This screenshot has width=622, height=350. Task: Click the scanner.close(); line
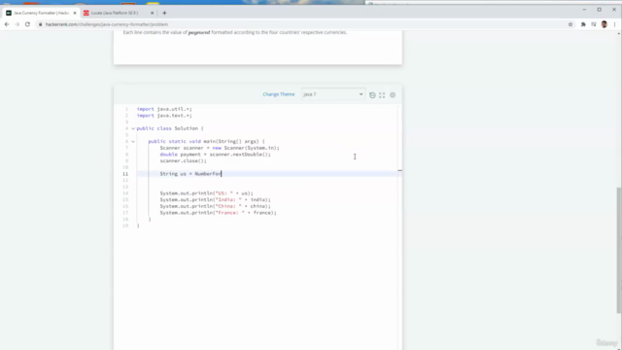coord(184,160)
